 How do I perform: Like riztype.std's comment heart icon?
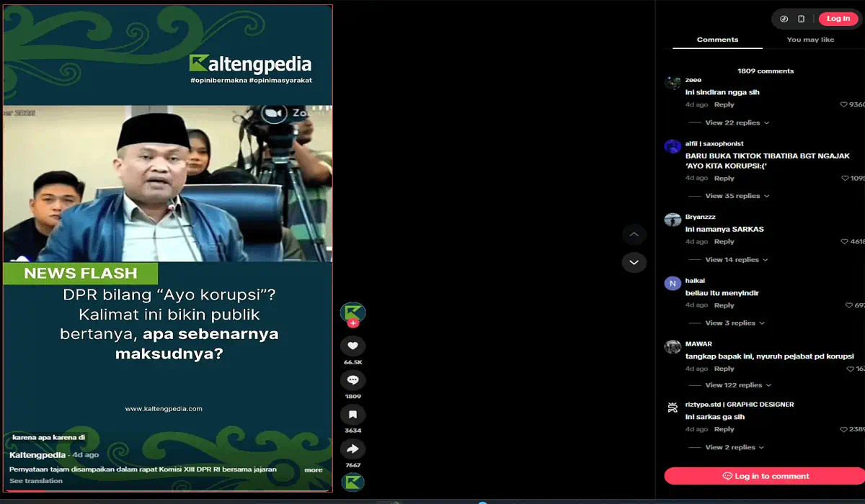[x=844, y=430]
